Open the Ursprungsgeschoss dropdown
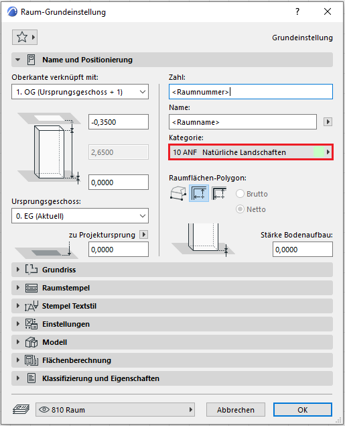 [80, 216]
